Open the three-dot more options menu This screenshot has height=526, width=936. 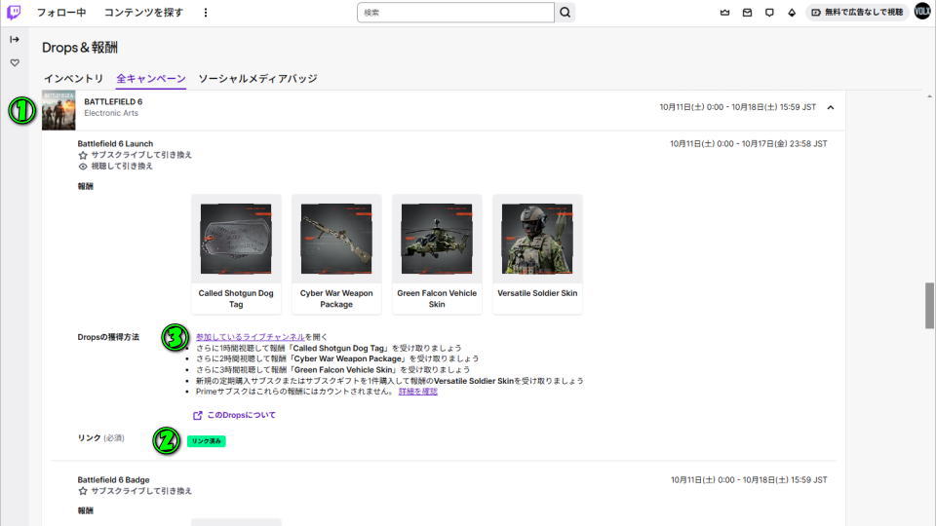click(206, 13)
